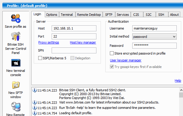The image size is (183, 116).
Task: Click the log panel scrollbar thumb
Action: pyautogui.click(x=181, y=95)
